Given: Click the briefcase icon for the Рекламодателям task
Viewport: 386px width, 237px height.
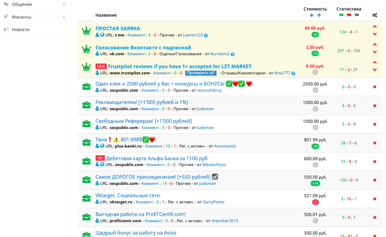Looking at the screenshot, I should coord(86,105).
